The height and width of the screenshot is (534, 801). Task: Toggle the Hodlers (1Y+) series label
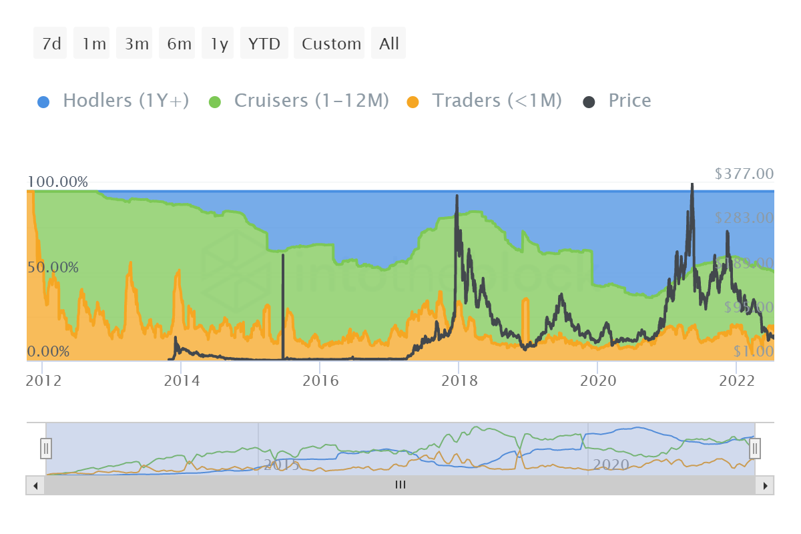tap(125, 101)
